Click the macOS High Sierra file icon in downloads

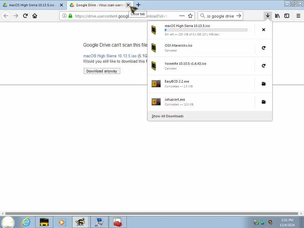[x=154, y=30]
